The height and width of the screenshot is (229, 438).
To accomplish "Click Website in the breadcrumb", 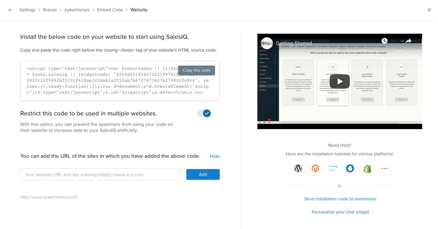I will (x=139, y=10).
